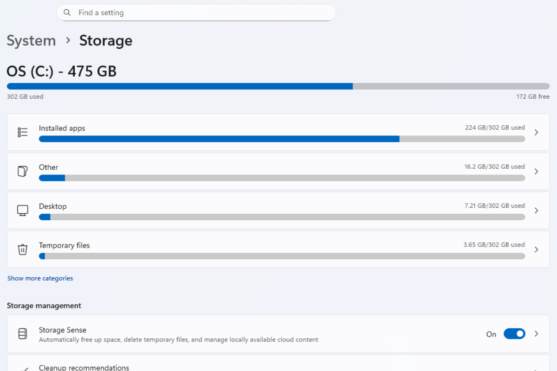Turn off the Storage Sense toggle
The width and height of the screenshot is (557, 371).
(x=514, y=334)
